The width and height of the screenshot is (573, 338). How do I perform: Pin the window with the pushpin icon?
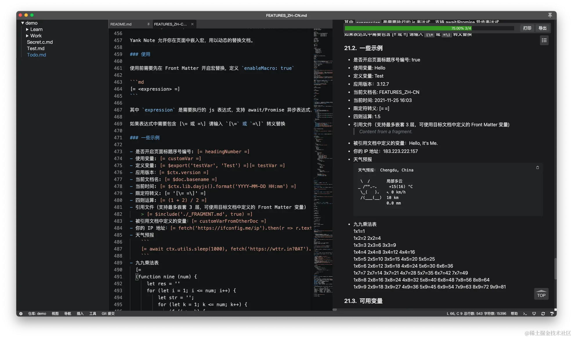550,15
